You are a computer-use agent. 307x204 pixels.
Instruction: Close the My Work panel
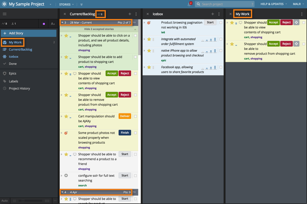click(230, 14)
